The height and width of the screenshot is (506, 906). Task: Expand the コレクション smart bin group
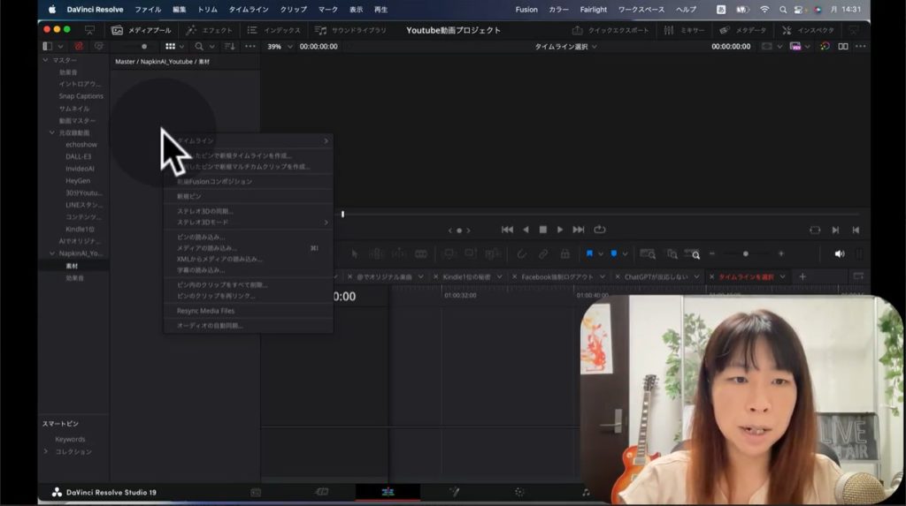pyautogui.click(x=46, y=451)
